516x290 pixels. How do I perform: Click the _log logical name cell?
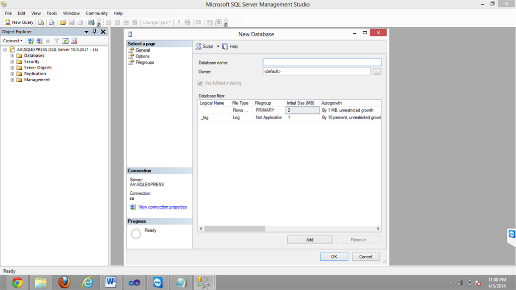[214, 118]
